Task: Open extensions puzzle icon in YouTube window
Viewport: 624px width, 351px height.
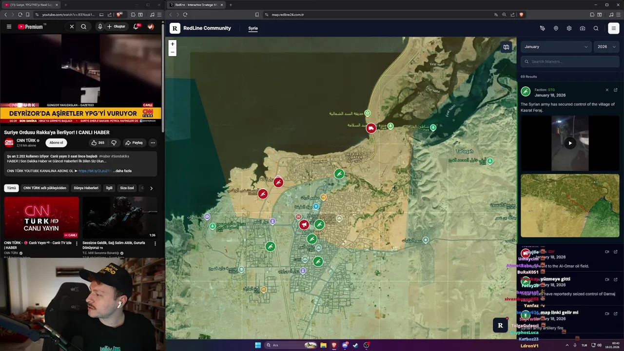Action: tap(133, 15)
